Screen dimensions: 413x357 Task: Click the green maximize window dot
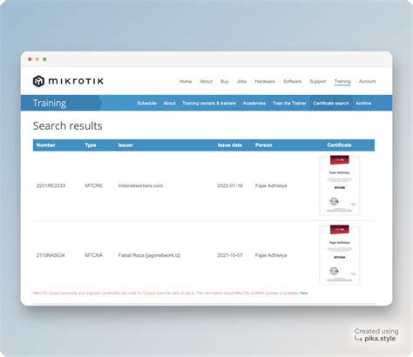44,59
